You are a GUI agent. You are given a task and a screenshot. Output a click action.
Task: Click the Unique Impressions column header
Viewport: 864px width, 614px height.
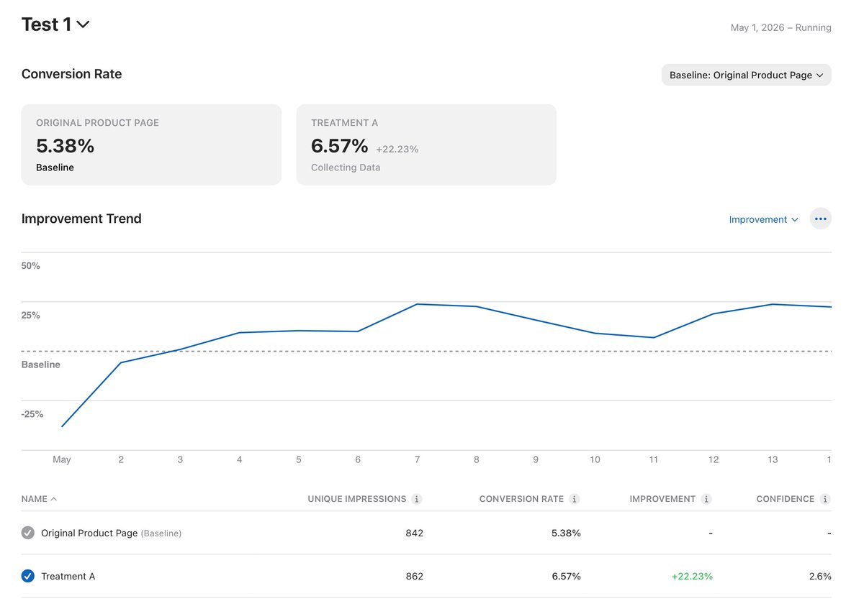point(357,499)
